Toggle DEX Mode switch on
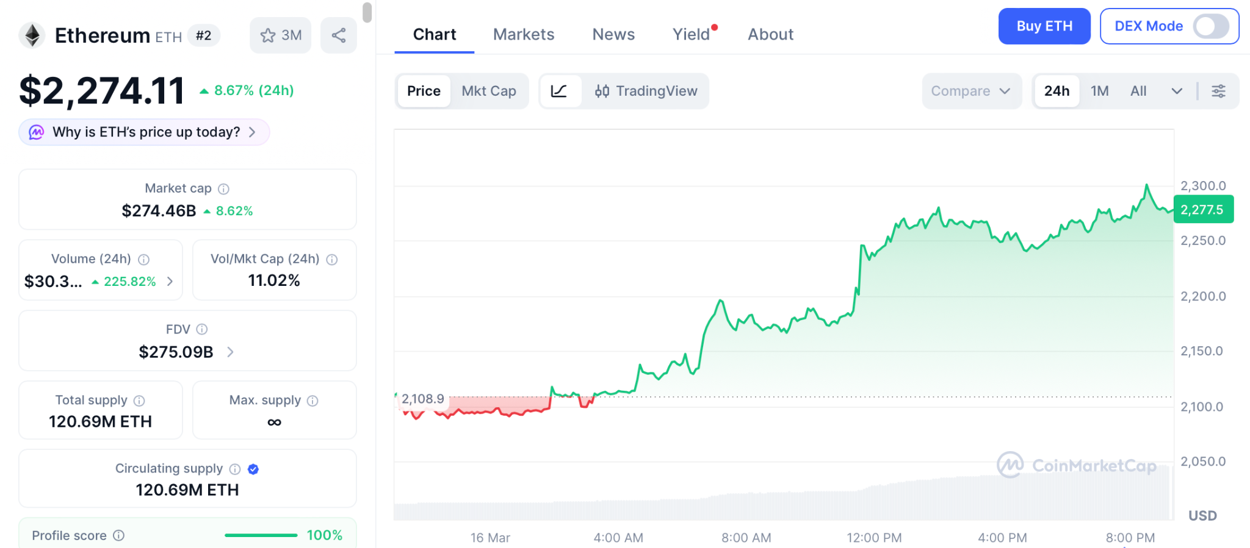The height and width of the screenshot is (548, 1250). click(x=1211, y=26)
